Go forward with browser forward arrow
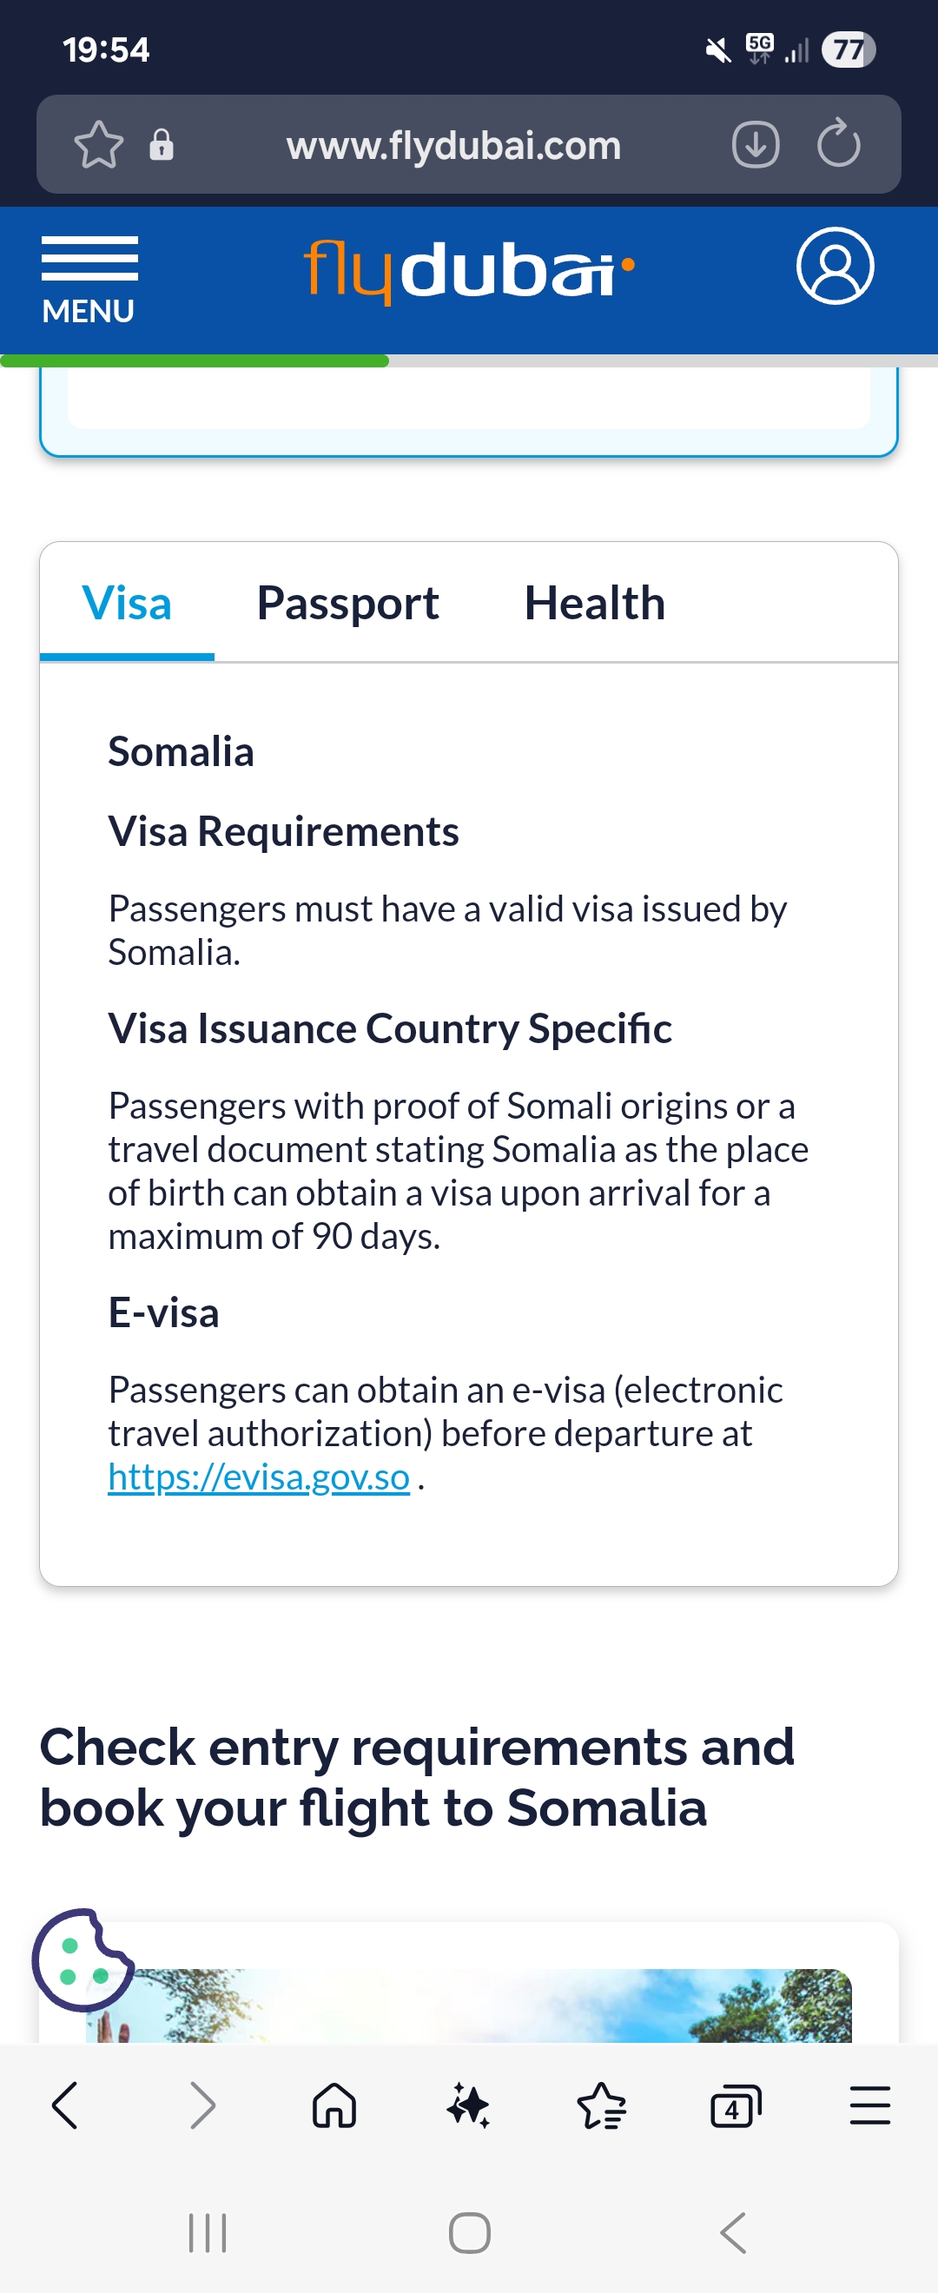 tap(202, 2106)
